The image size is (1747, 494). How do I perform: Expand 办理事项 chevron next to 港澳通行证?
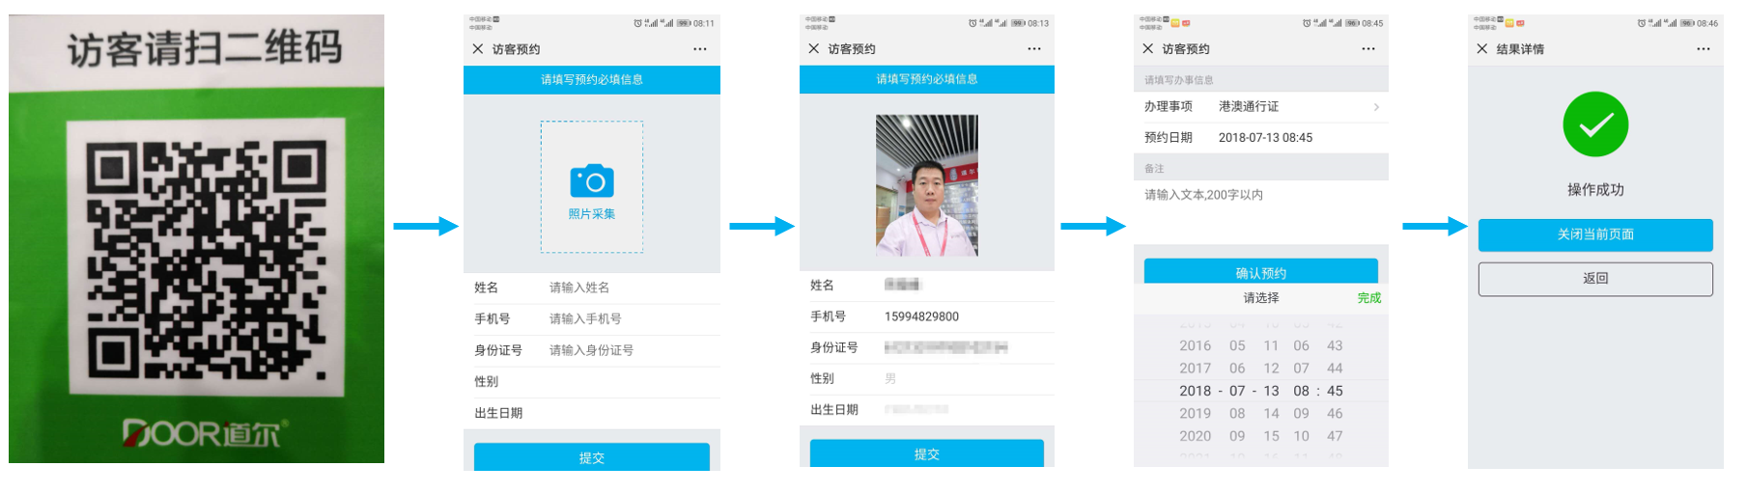(1376, 107)
